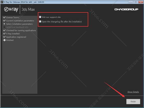Select the V-Ray installed step
The height and width of the screenshot is (108, 144).
tap(13, 34)
